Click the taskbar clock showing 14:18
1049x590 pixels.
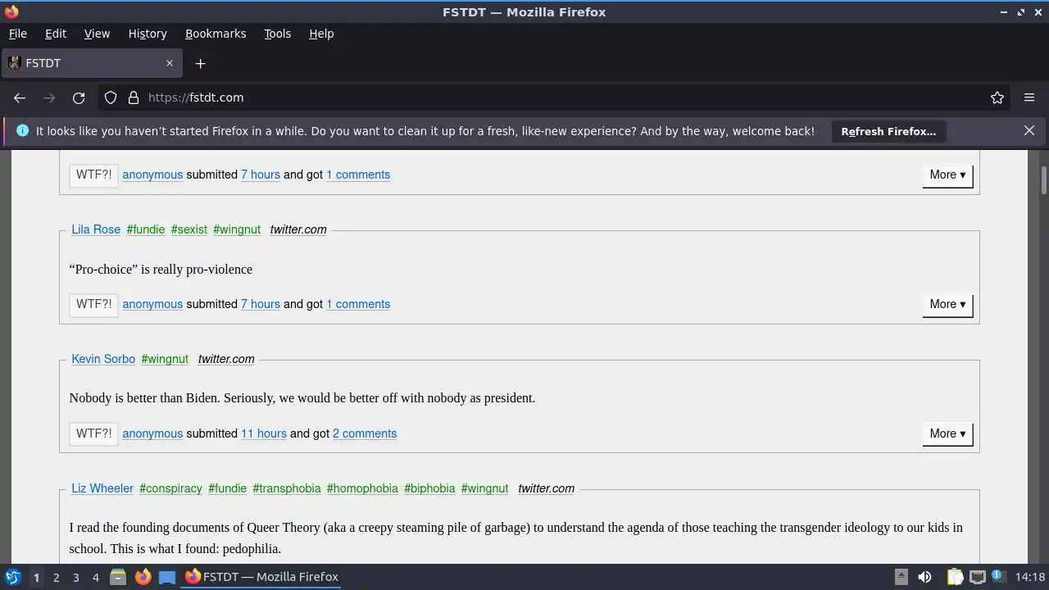pyautogui.click(x=1030, y=577)
